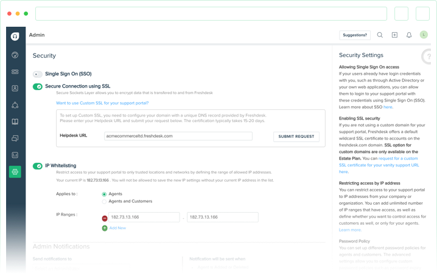The width and height of the screenshot is (437, 274).
Task: Click into the Helpdesk URL field
Action: [x=178, y=136]
